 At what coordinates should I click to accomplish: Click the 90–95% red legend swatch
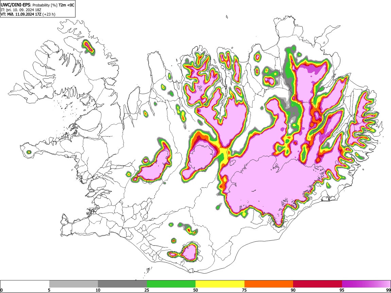(x=318, y=284)
